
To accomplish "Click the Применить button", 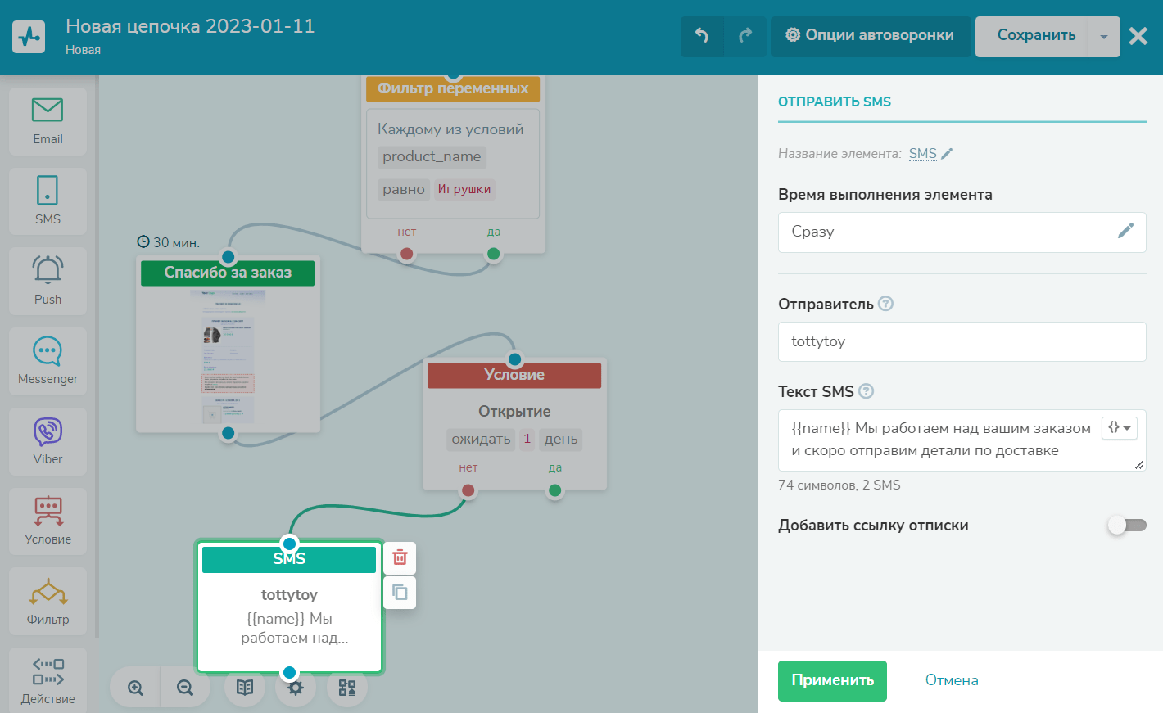I will pos(832,681).
